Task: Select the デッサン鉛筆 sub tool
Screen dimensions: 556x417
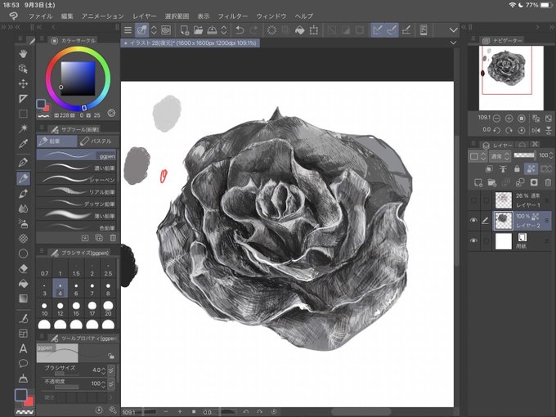Action: coord(77,204)
